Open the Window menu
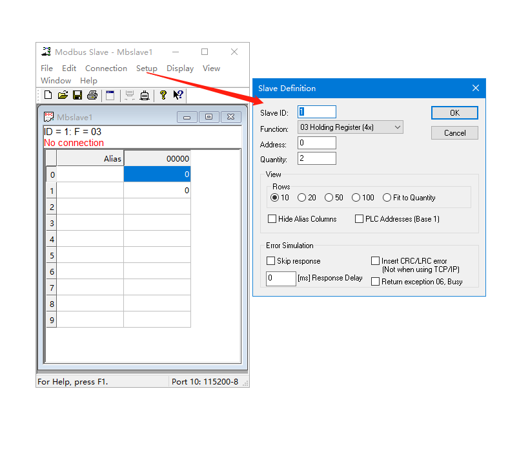The image size is (519, 453). (56, 81)
